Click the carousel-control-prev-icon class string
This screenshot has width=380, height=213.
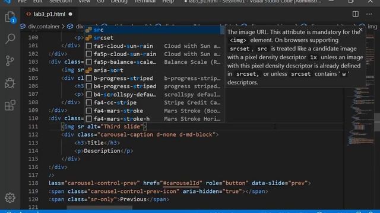click(x=133, y=191)
